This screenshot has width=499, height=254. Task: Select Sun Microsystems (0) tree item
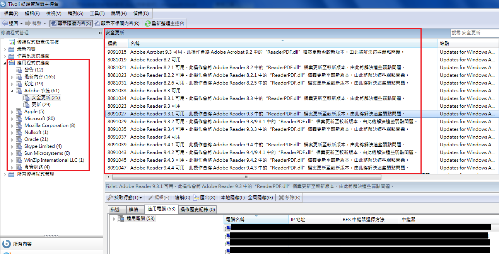(x=47, y=153)
